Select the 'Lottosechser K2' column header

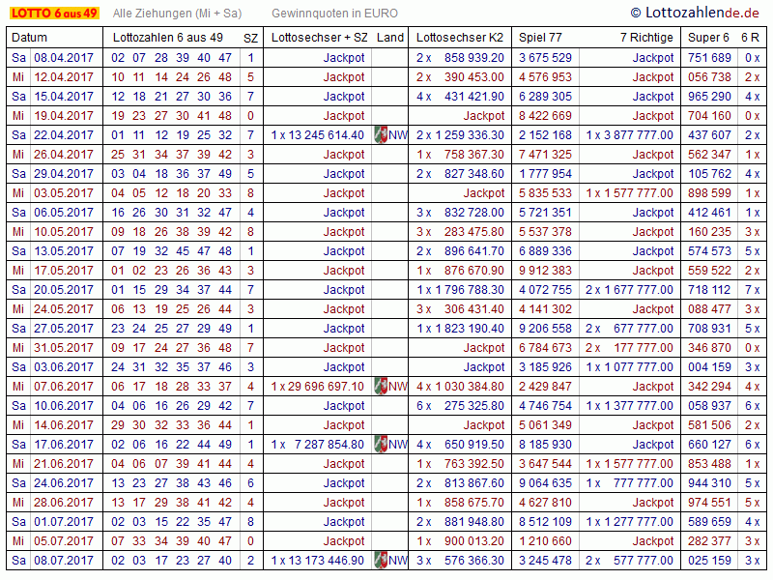point(460,37)
